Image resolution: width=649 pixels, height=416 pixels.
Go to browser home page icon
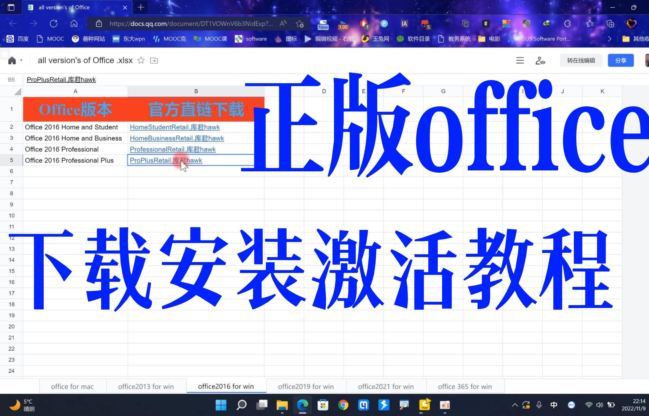coord(74,24)
